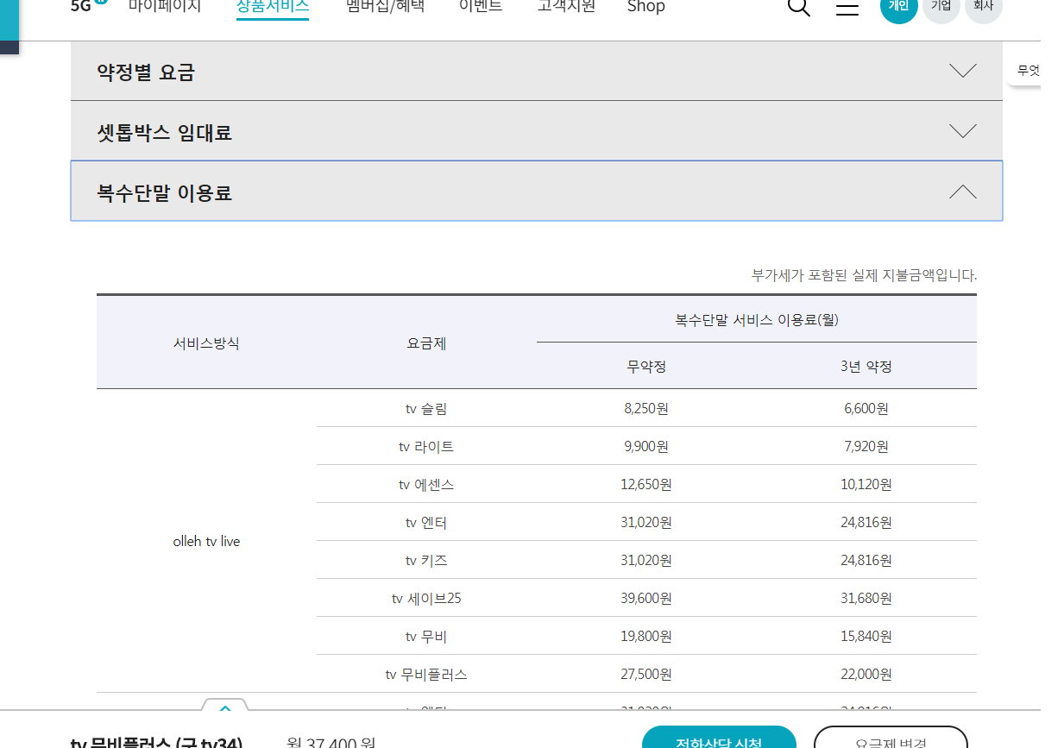Switch to 회사 section
Viewport: 1064px width, 748px height.
983,7
